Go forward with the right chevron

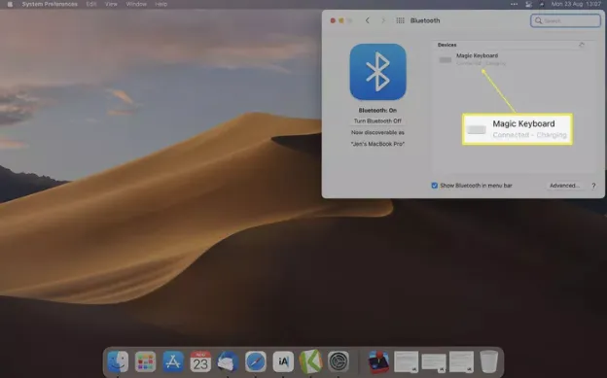pos(383,20)
